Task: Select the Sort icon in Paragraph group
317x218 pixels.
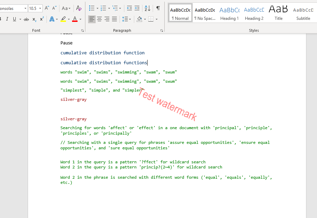Action: (x=147, y=8)
